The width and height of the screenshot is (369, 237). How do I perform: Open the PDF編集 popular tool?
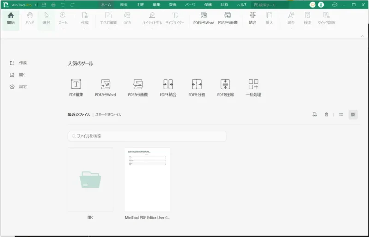76,88
